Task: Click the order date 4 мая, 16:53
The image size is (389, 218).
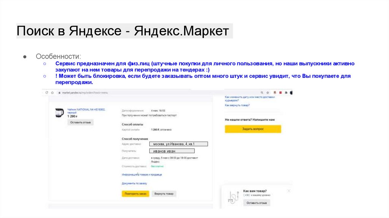Action: (x=158, y=111)
